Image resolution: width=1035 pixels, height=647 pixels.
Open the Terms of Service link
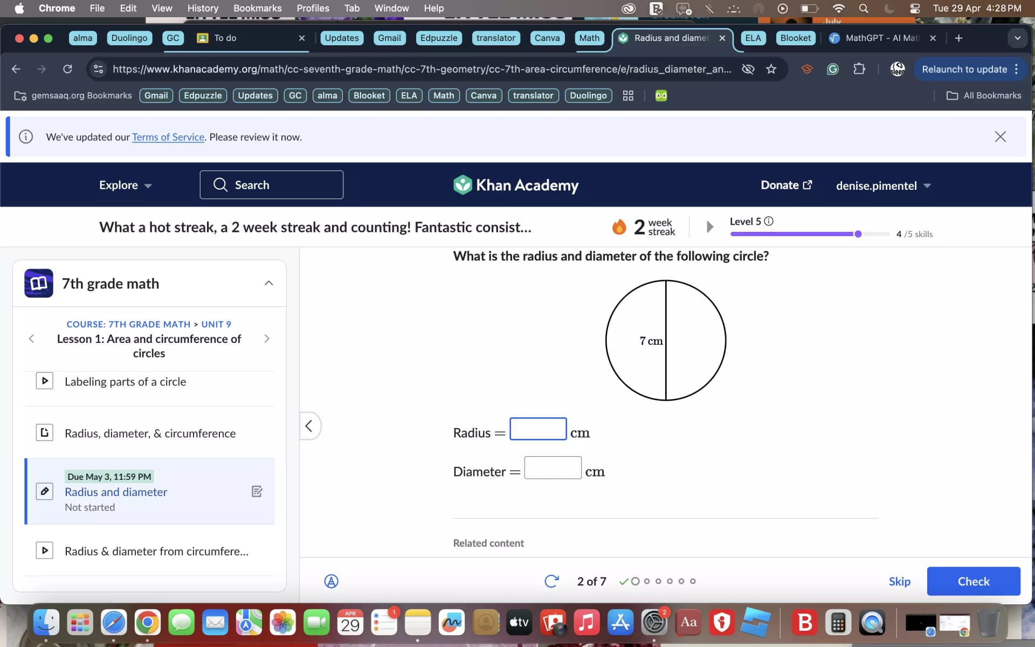(168, 137)
